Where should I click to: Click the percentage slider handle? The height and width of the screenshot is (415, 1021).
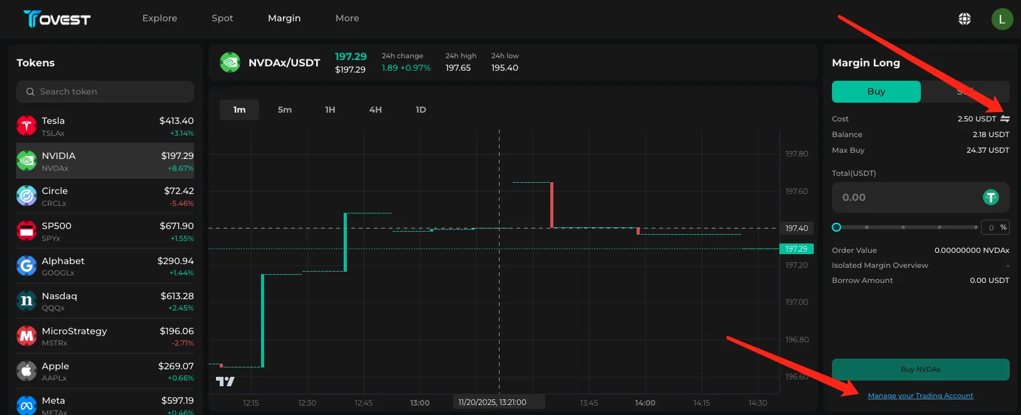point(836,227)
